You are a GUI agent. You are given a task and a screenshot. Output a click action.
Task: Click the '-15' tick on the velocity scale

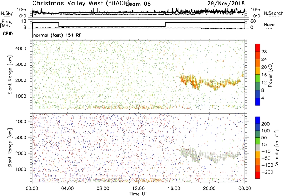point(266,151)
